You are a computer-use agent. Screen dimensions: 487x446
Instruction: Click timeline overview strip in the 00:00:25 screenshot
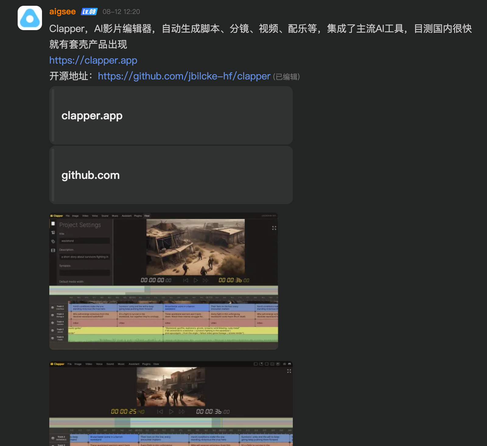tap(171, 423)
